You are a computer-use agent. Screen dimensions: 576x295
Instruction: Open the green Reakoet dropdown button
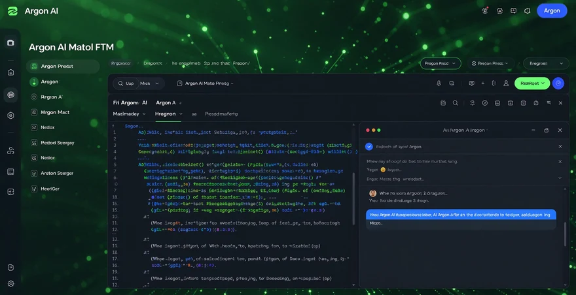click(x=532, y=83)
